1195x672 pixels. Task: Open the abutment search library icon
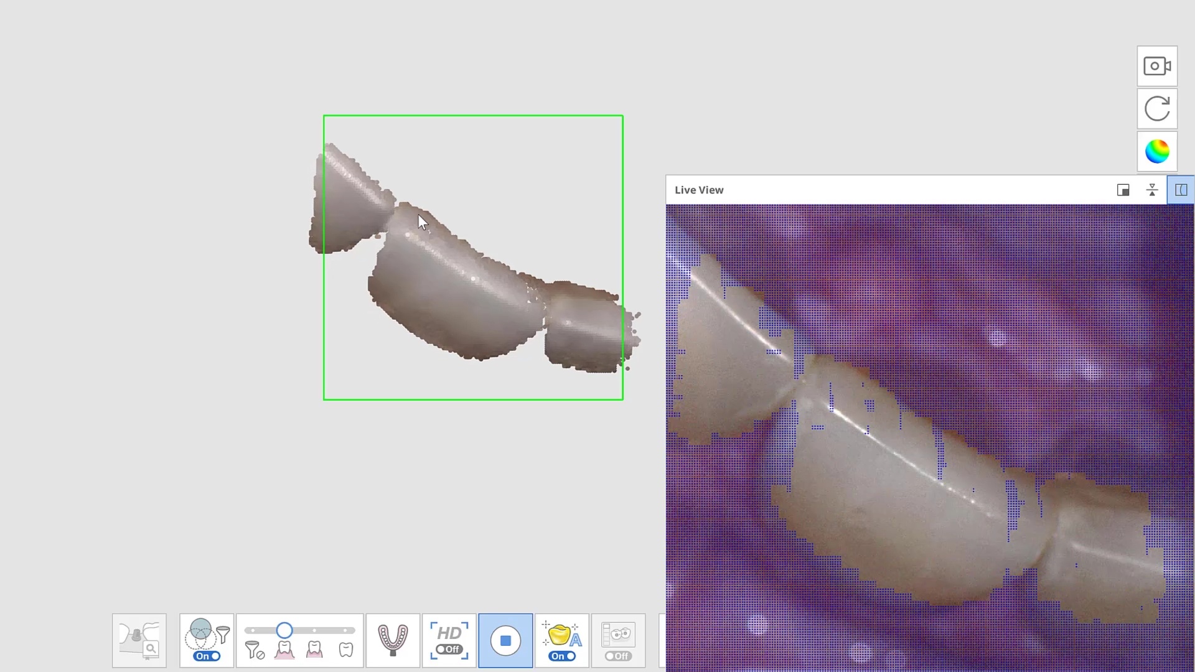coord(139,640)
